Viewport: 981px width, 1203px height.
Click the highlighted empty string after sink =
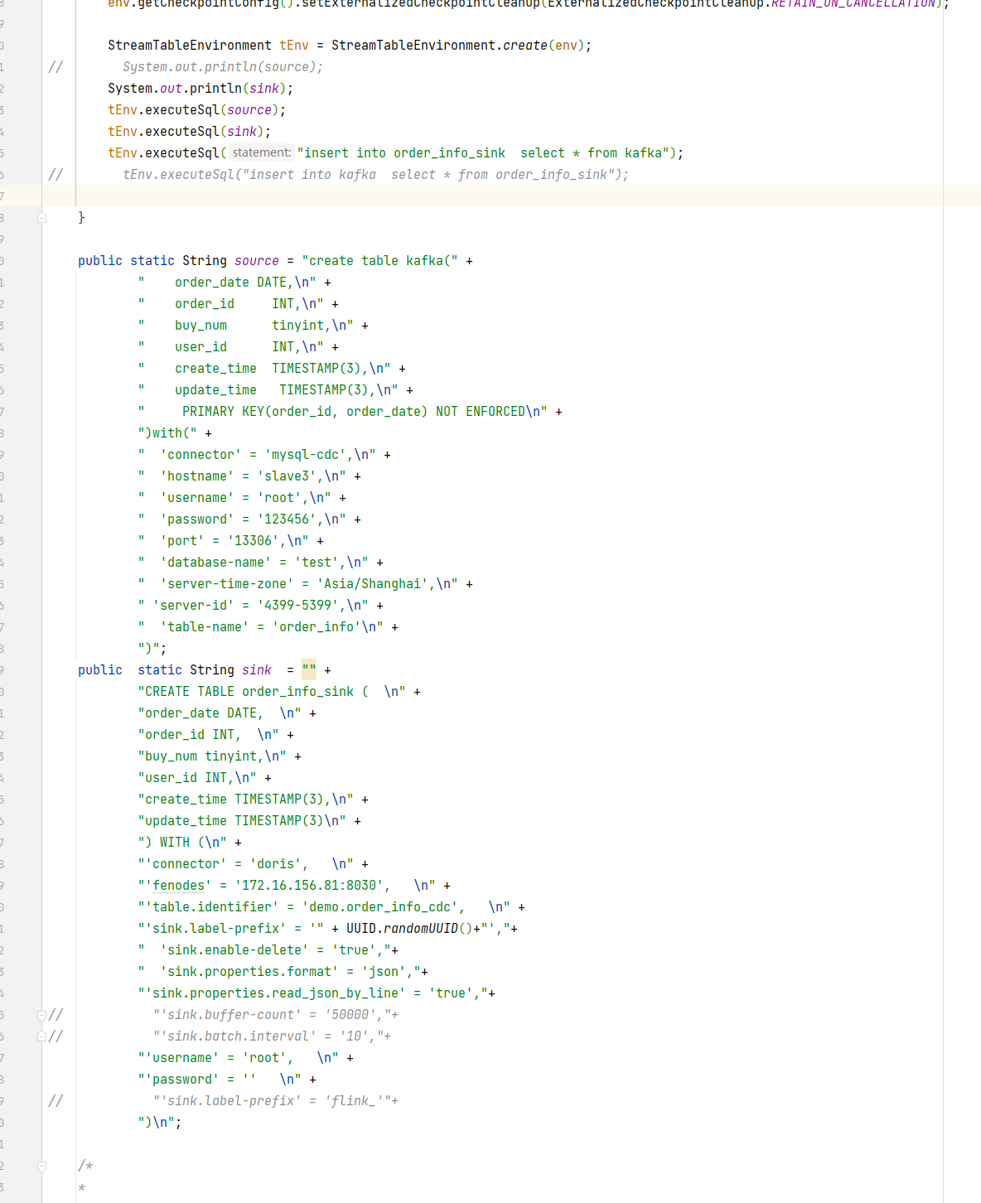pos(309,670)
